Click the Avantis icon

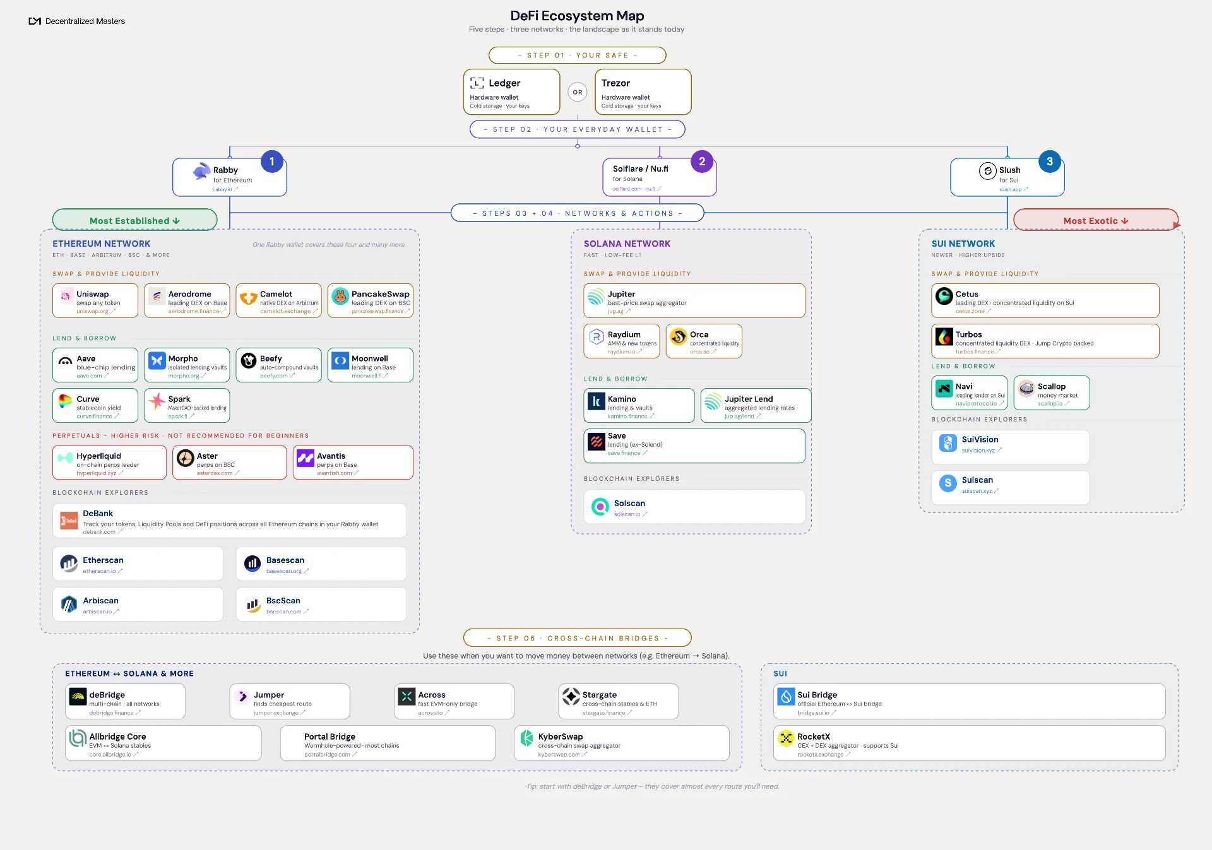306,457
